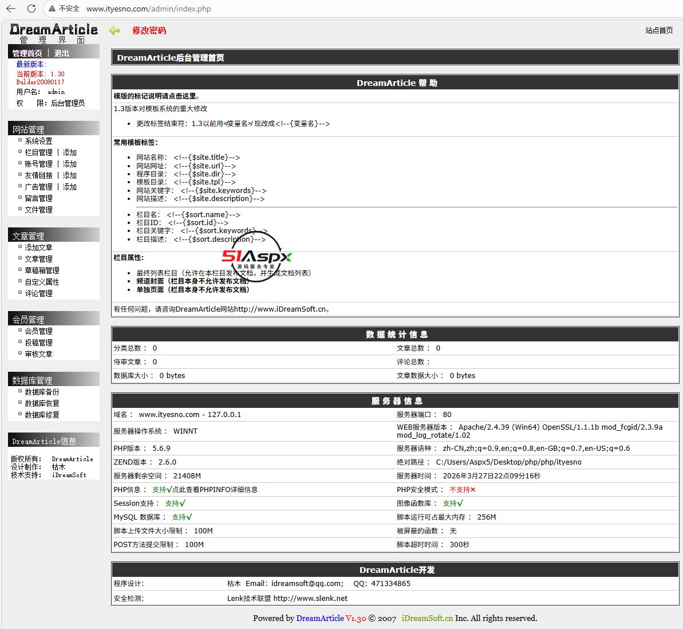683x629 pixels.
Task: Open 添加文章
Action: click(x=38, y=247)
